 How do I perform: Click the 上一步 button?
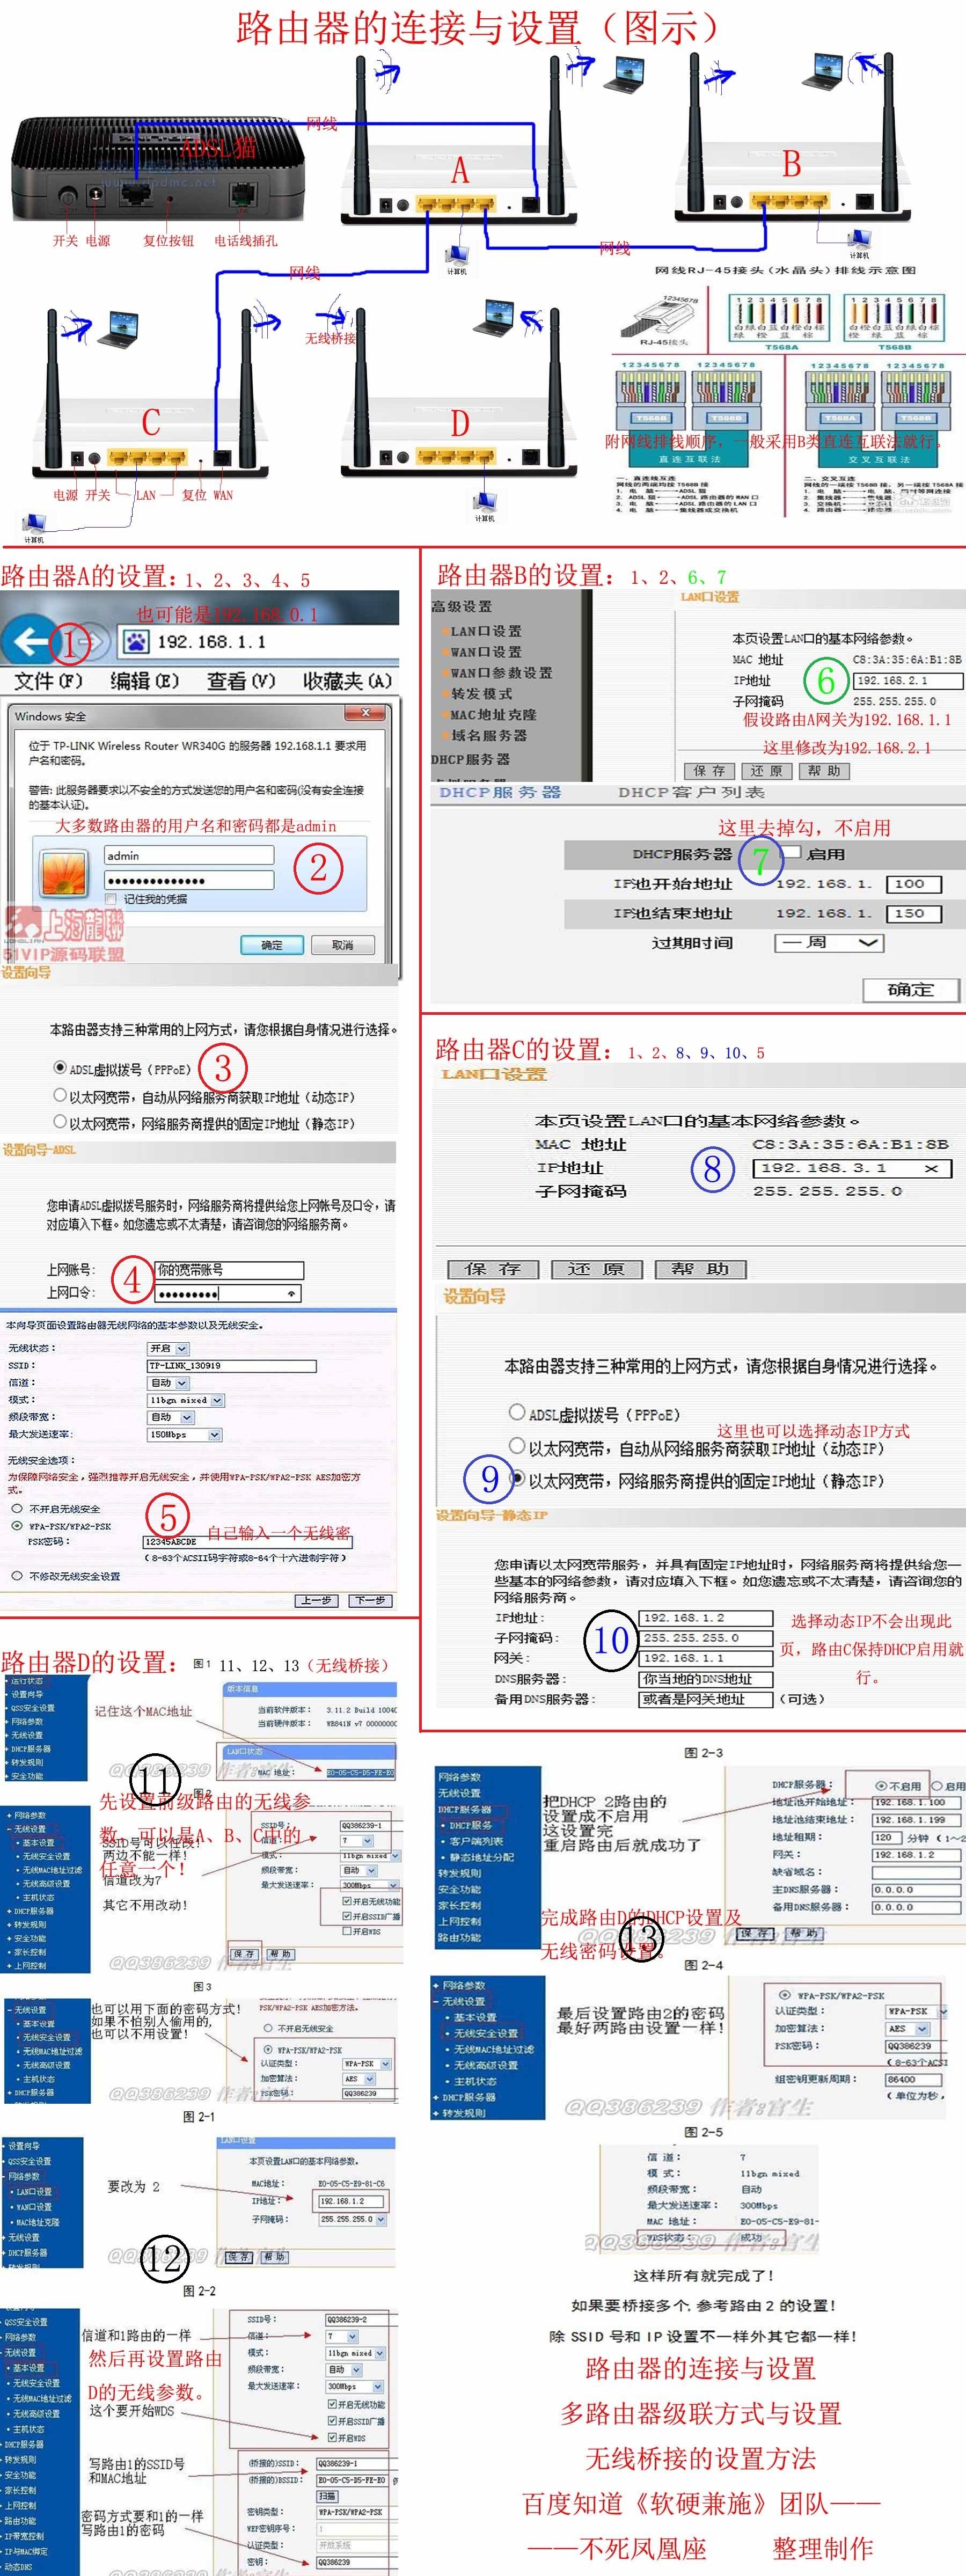coord(317,1600)
